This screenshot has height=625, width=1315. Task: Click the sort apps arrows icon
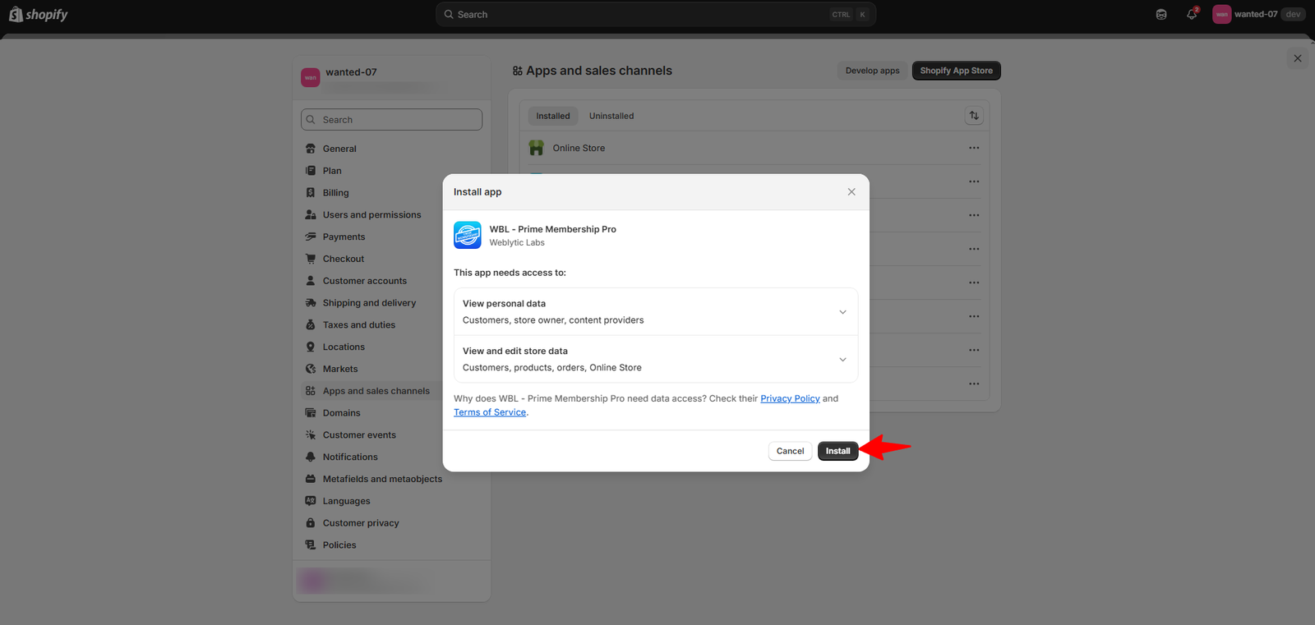[x=974, y=116]
